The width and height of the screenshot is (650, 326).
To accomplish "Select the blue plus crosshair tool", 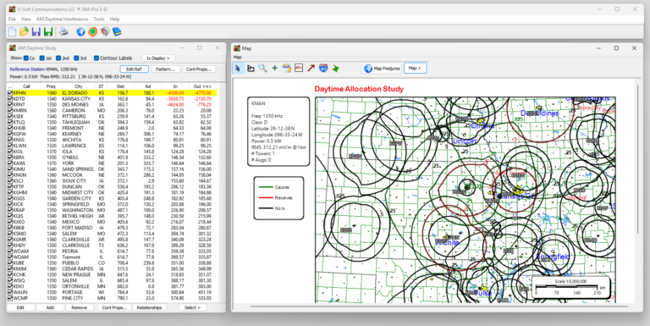I will [274, 68].
